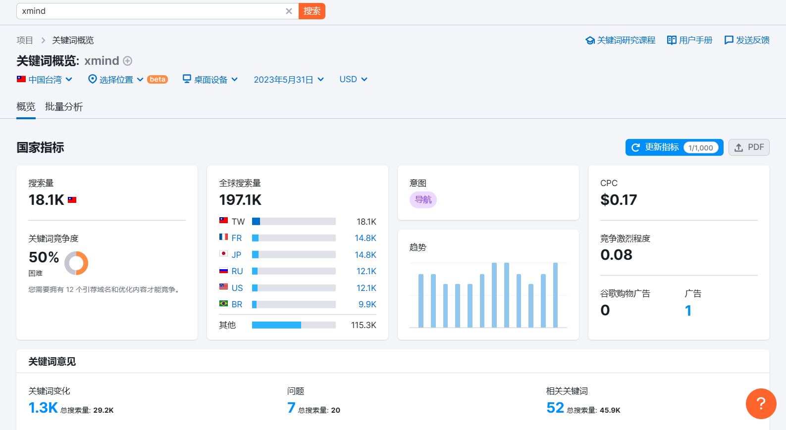Viewport: 786px width, 430px height.
Task: Click the refresh icon in update metrics
Action: [x=635, y=147]
